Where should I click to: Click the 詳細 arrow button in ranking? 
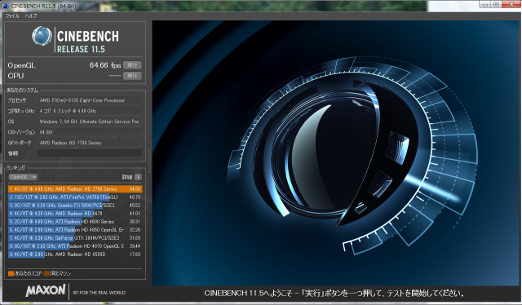point(138,177)
